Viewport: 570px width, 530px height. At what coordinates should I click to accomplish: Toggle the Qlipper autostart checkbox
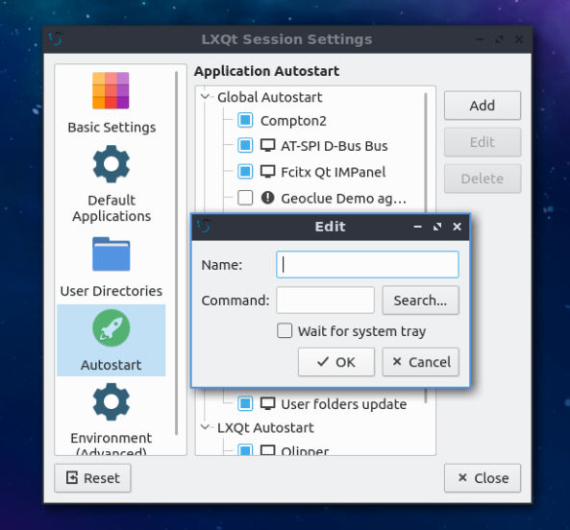coord(245,450)
